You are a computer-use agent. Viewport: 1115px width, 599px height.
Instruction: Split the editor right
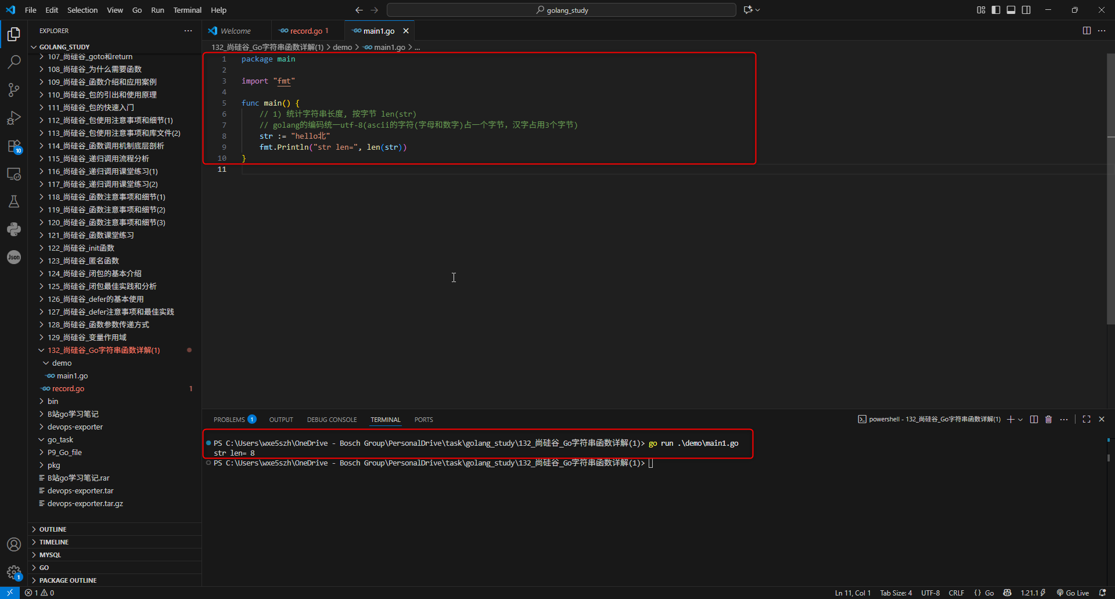click(x=1087, y=31)
